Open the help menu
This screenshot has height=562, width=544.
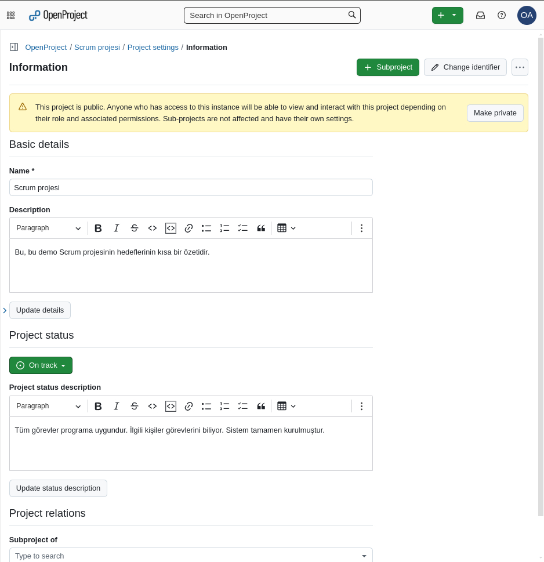click(x=501, y=15)
